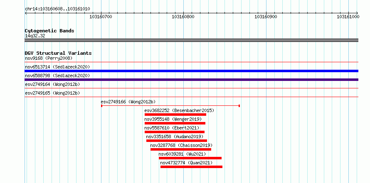Click the red bar under nsv4732774
The height and width of the screenshot is (183, 370).
coord(191,167)
